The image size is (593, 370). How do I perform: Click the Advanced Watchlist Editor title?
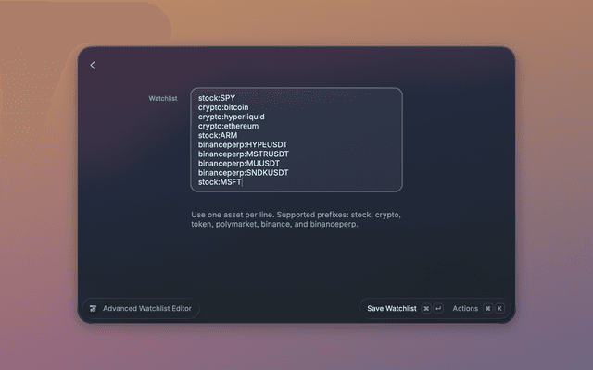(x=147, y=308)
